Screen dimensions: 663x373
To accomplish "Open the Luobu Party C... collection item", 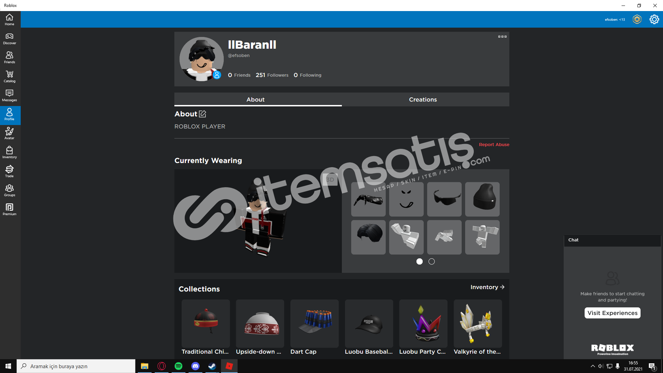I will tap(423, 327).
